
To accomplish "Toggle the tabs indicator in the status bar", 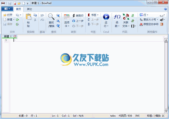I will point(113,116).
